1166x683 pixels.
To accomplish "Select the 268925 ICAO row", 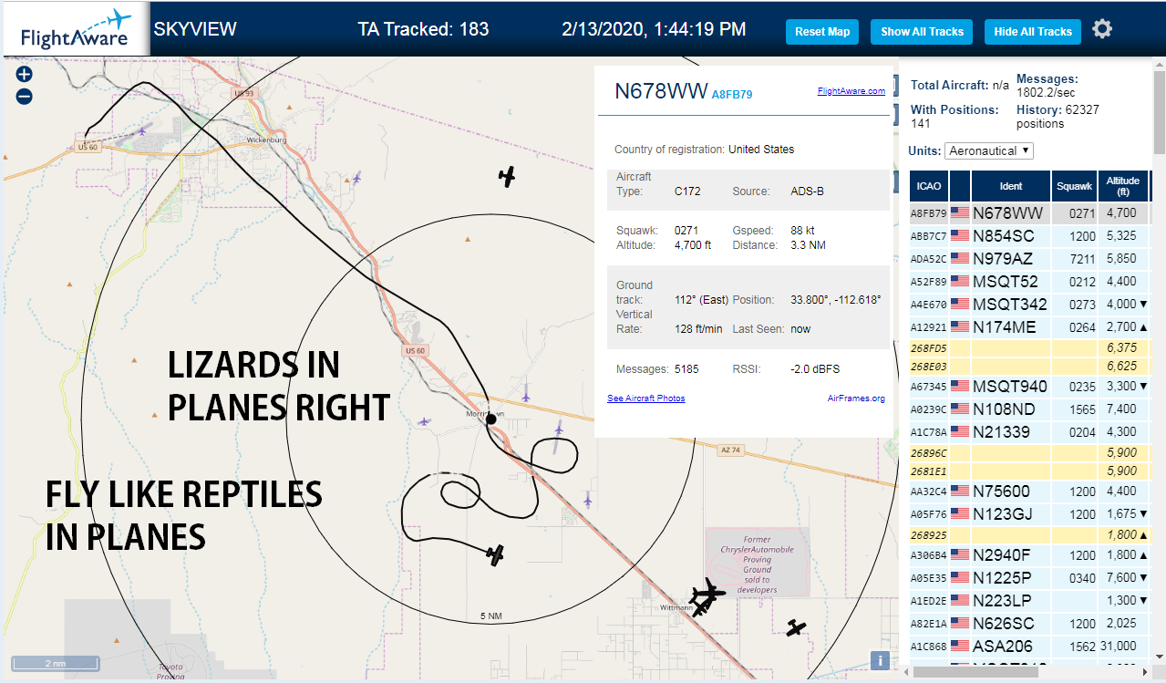I will coord(1029,534).
